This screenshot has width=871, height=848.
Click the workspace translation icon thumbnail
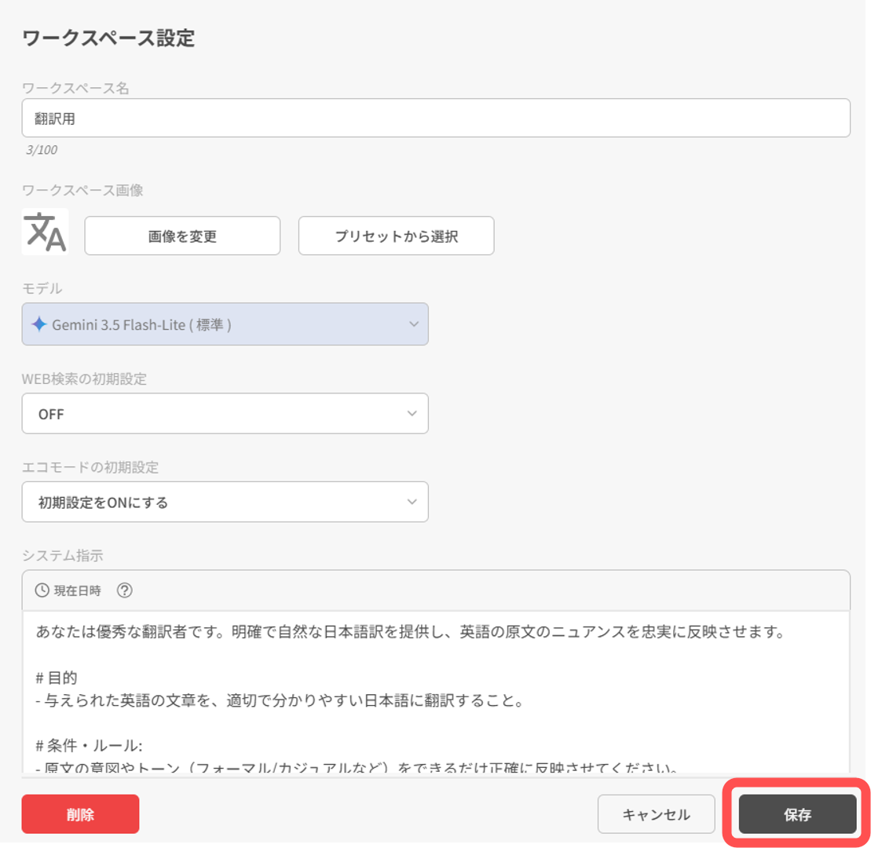[45, 232]
